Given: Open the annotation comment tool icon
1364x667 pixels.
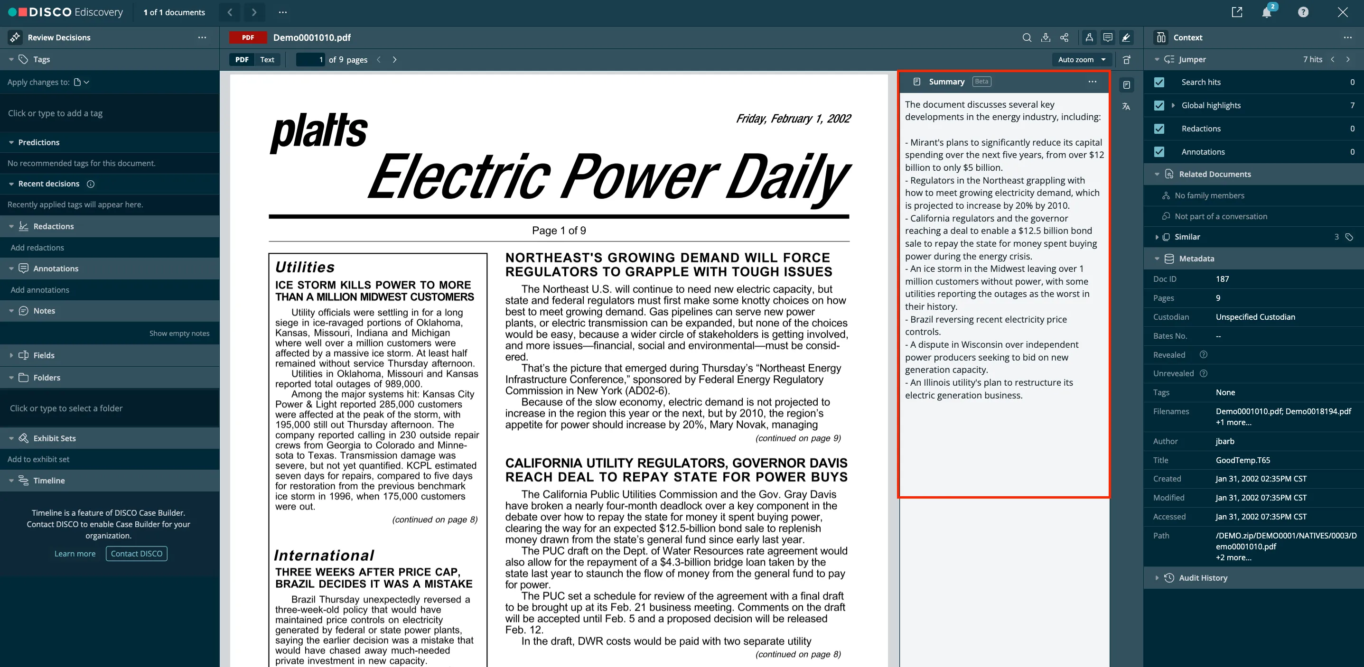Looking at the screenshot, I should point(1108,37).
